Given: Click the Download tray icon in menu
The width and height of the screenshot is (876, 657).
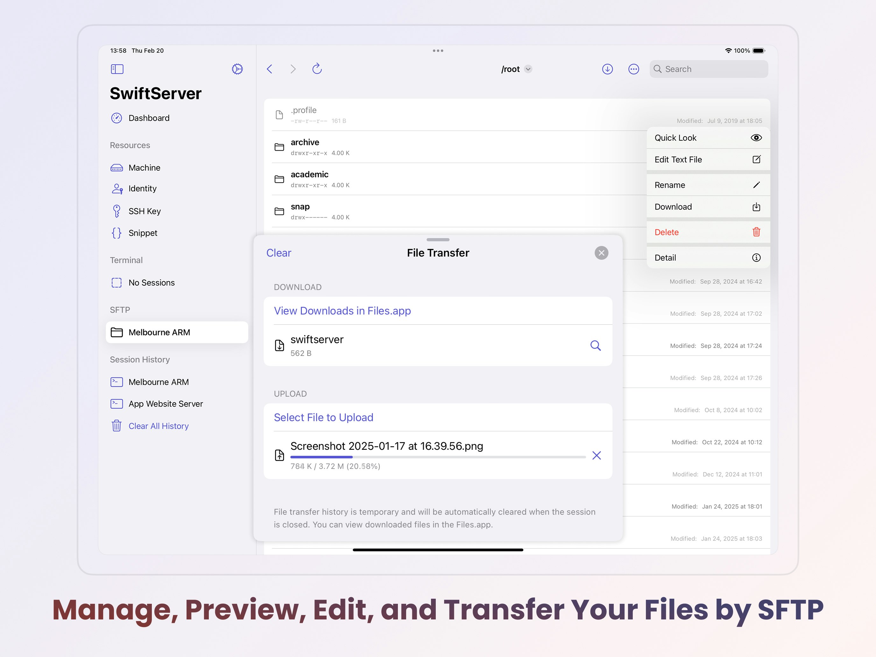Looking at the screenshot, I should pos(756,207).
